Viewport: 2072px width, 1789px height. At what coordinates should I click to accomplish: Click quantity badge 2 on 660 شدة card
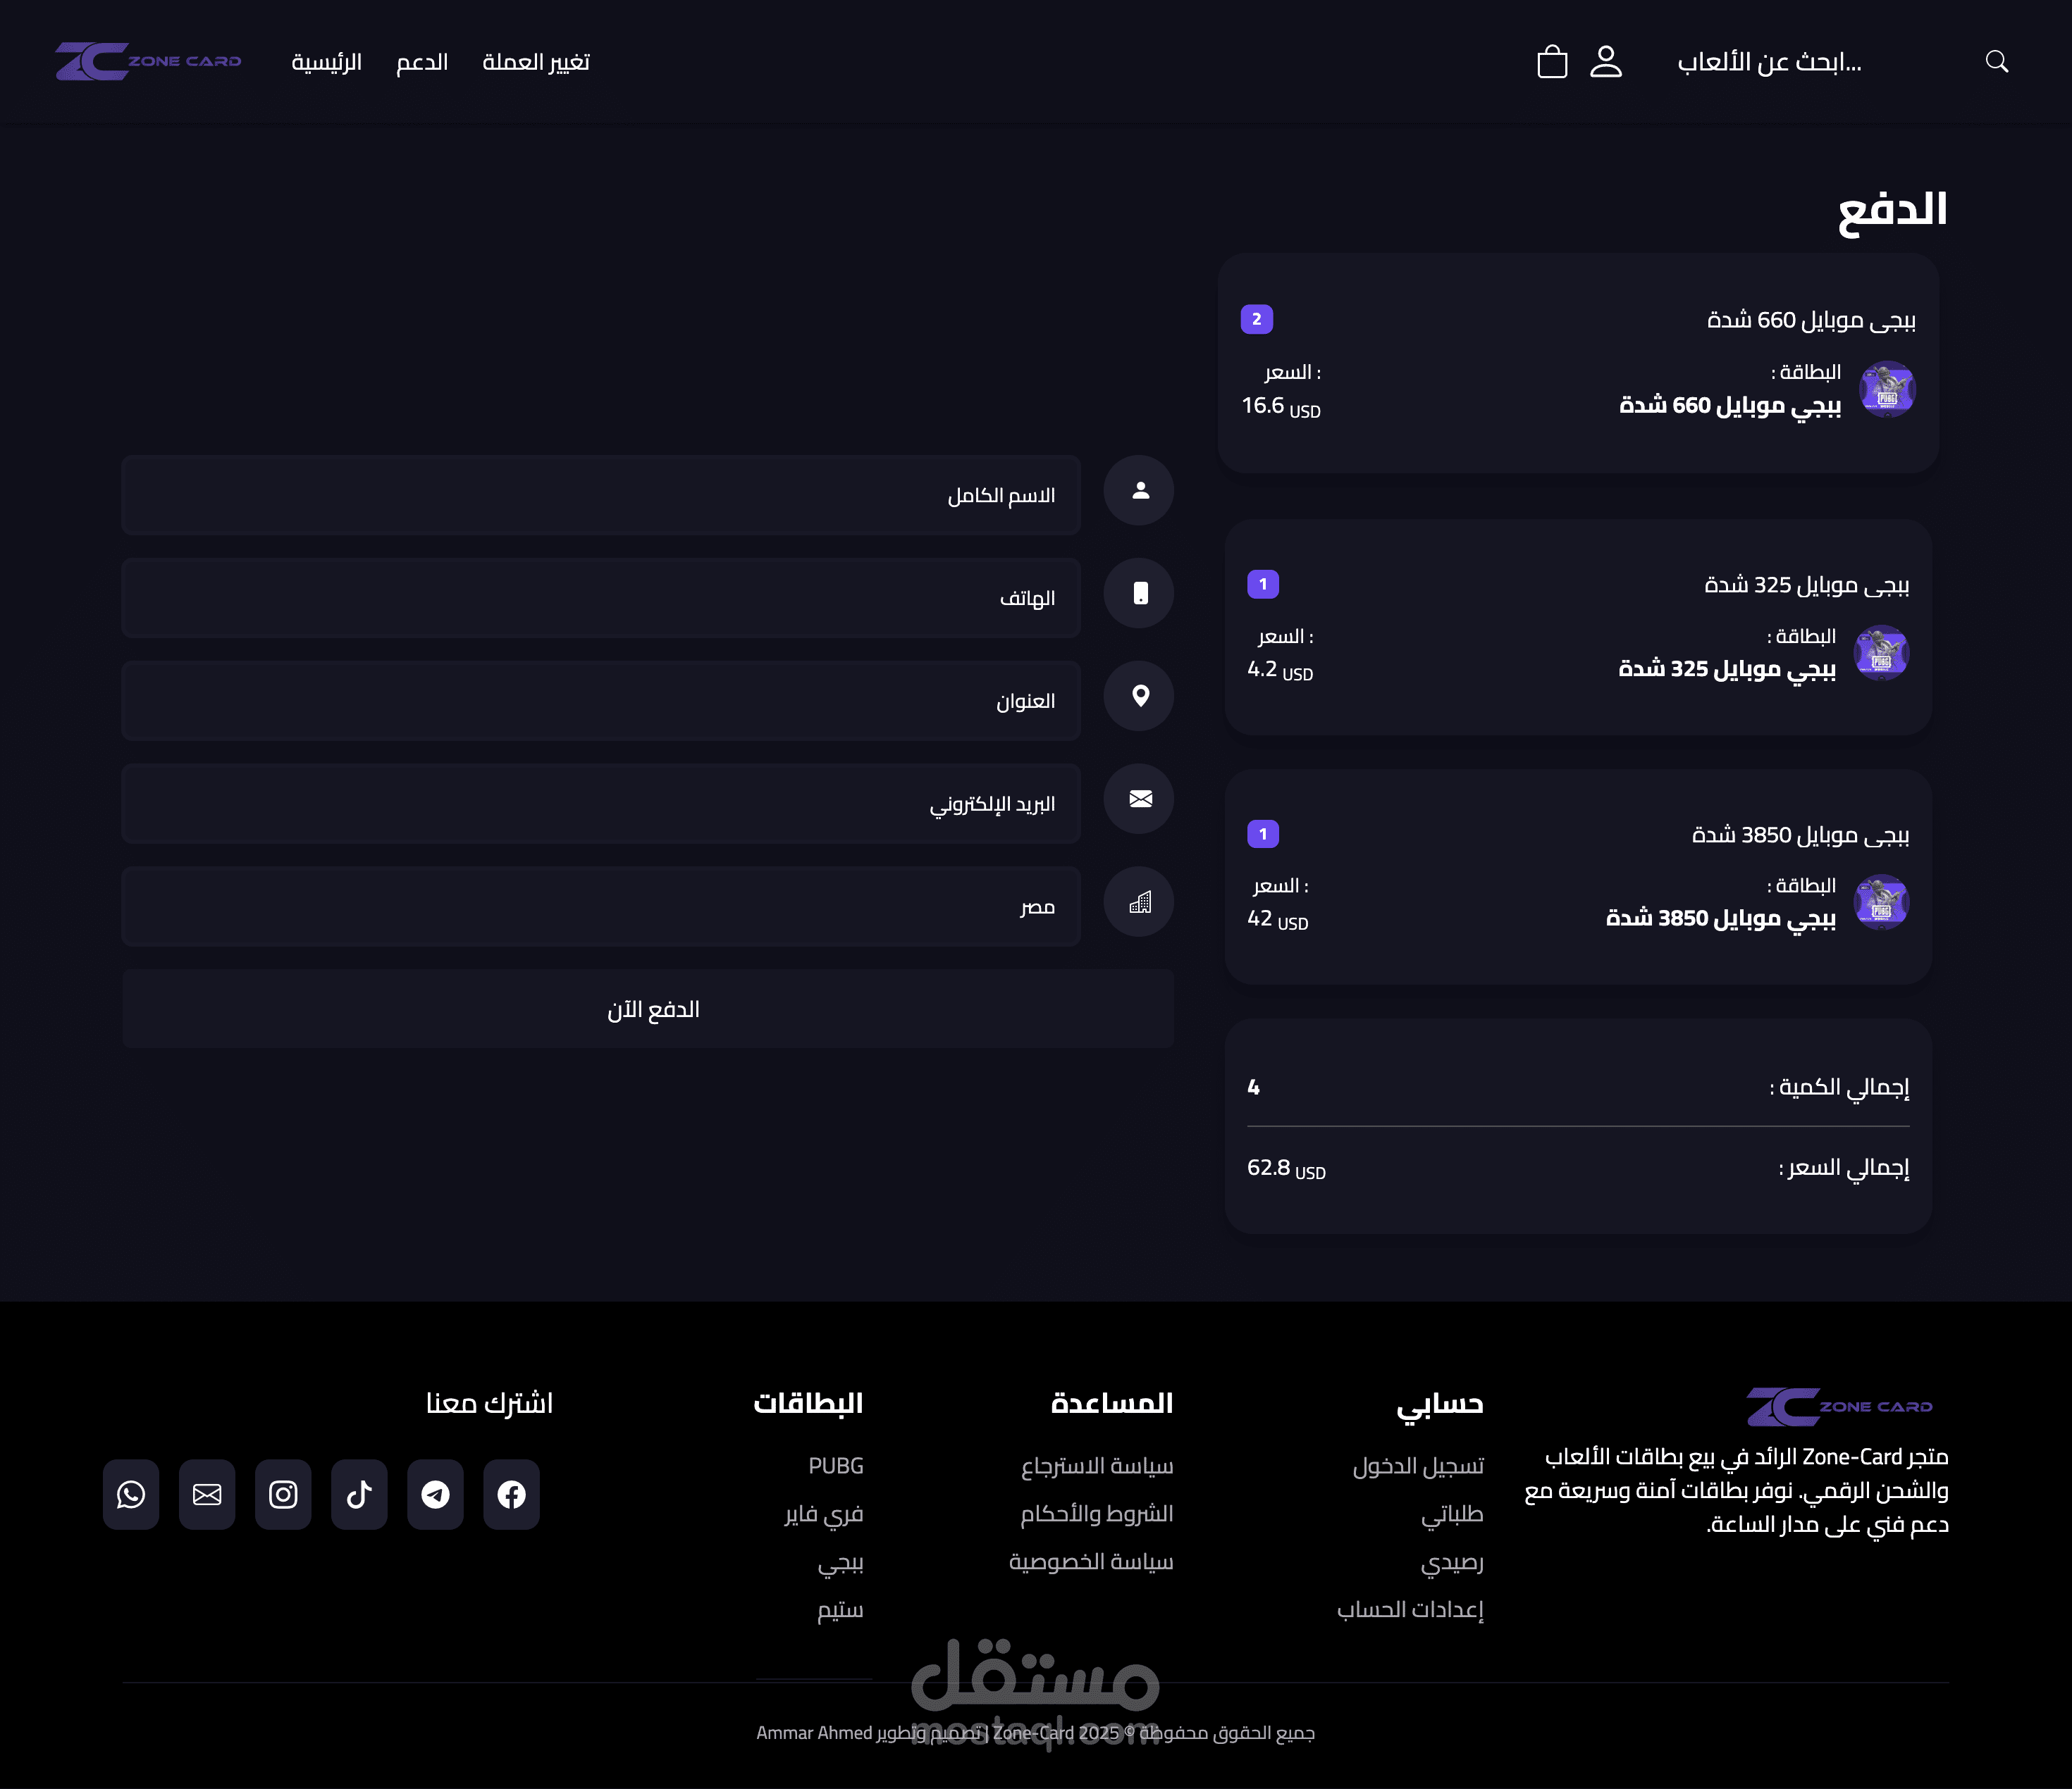pos(1256,319)
